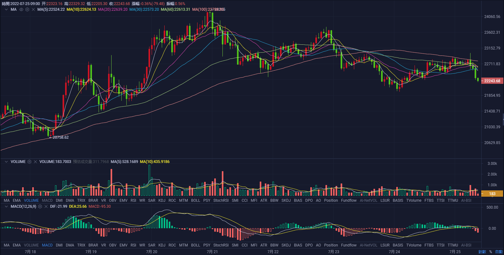Click the DIF:-21.99 reading
Image resolution: width=504 pixels, height=255 pixels.
(58, 206)
